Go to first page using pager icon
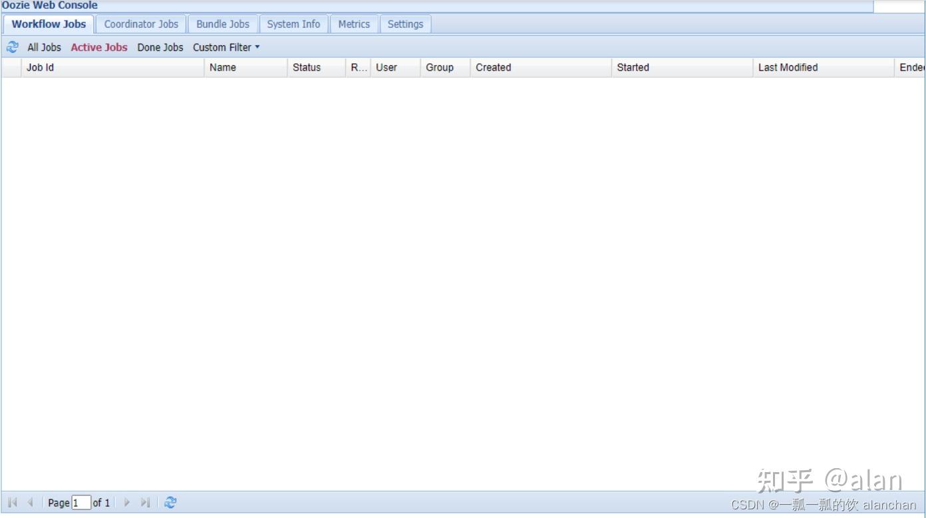The height and width of the screenshot is (518, 926). [11, 502]
